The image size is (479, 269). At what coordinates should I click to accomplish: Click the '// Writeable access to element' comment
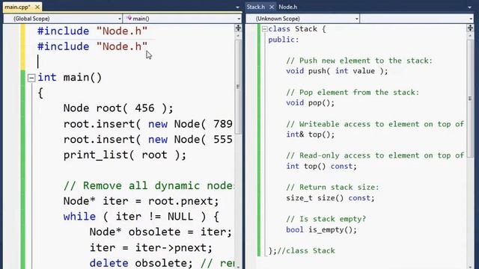(x=375, y=124)
